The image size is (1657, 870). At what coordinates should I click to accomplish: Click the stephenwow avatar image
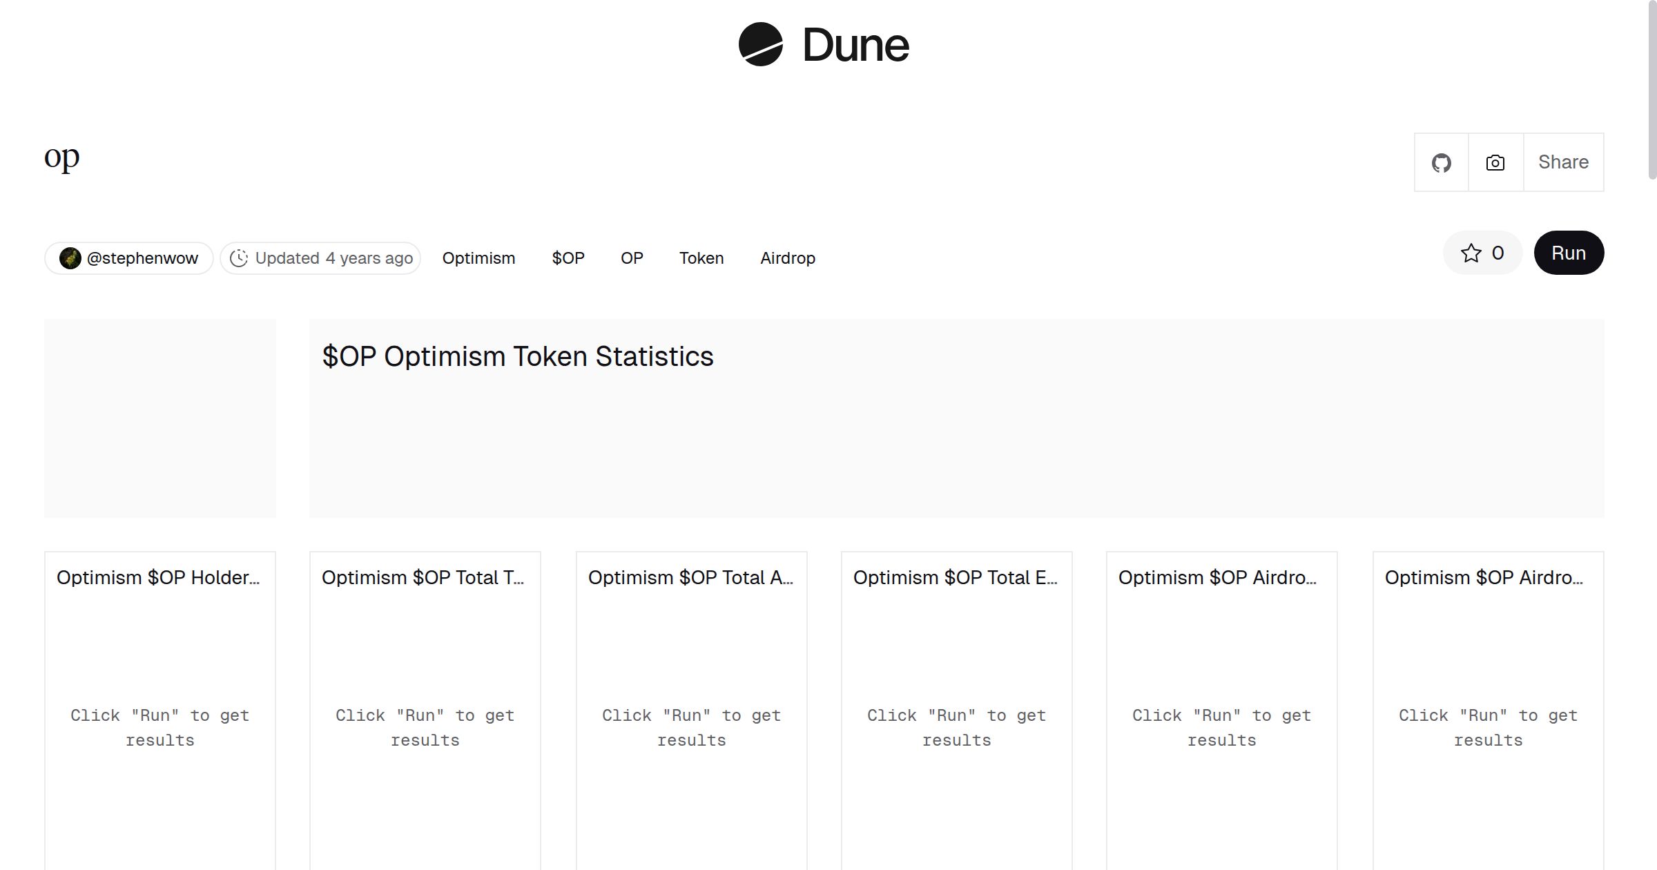coord(70,258)
